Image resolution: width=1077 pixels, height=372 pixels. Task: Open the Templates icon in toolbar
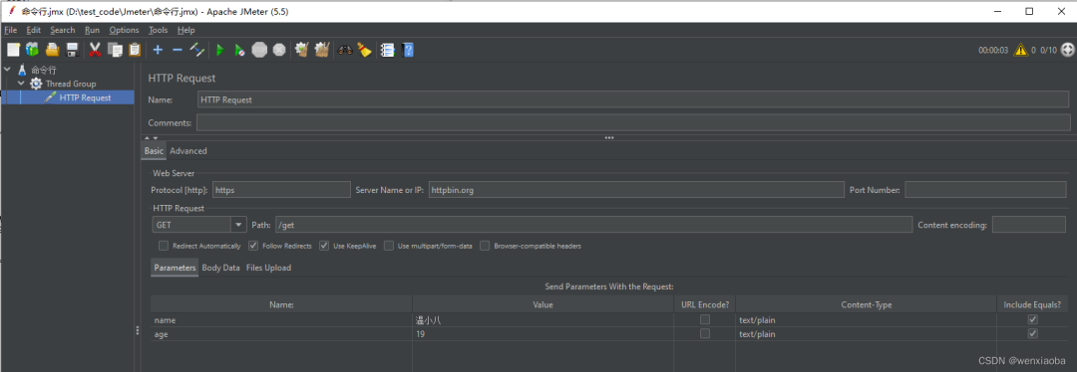(32, 50)
